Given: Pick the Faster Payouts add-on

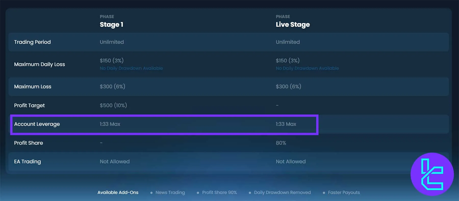Looking at the screenshot, I should click(x=344, y=193).
